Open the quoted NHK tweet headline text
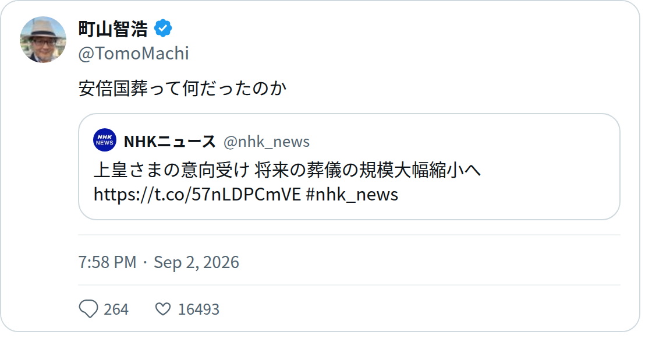This screenshot has width=645, height=338. point(287,170)
